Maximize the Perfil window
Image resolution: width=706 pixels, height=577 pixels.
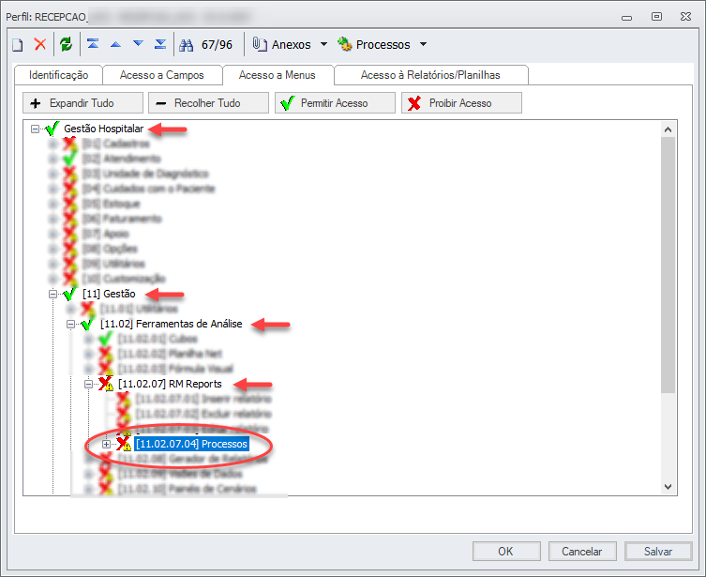(656, 17)
